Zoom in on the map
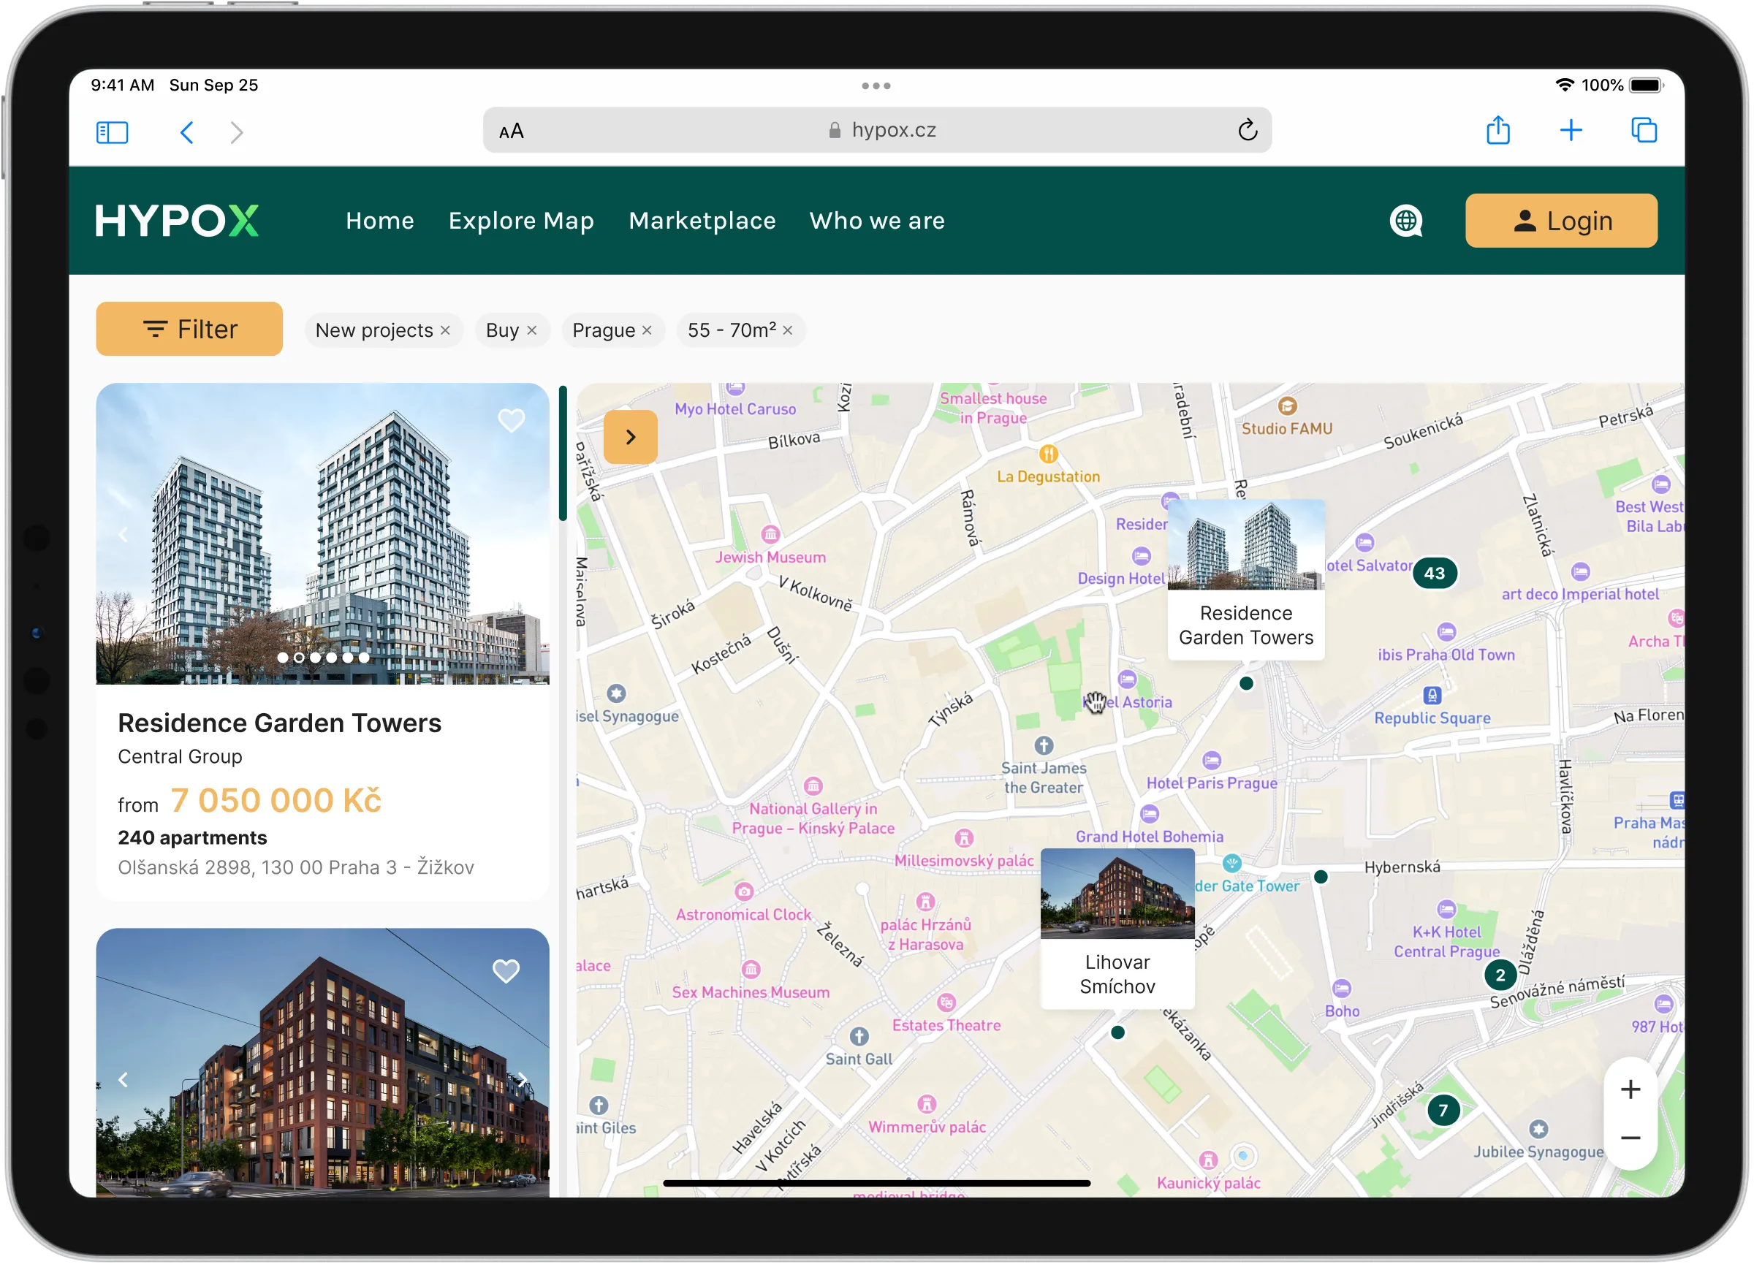The height and width of the screenshot is (1267, 1754). 1632,1091
